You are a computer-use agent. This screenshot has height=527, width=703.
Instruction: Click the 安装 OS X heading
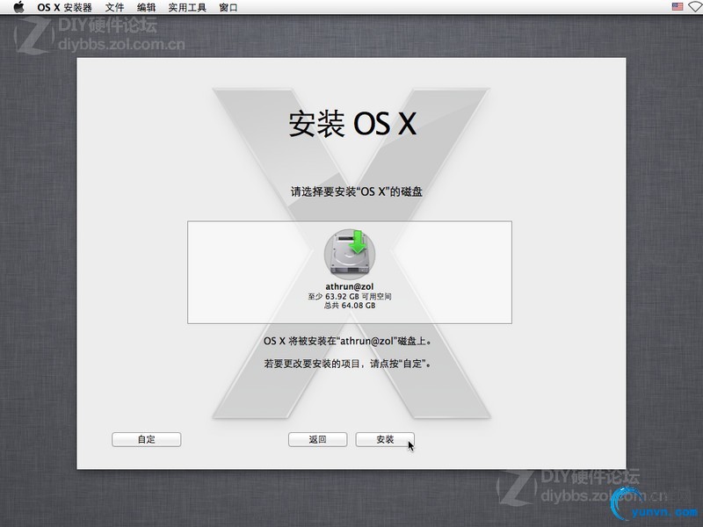[353, 123]
